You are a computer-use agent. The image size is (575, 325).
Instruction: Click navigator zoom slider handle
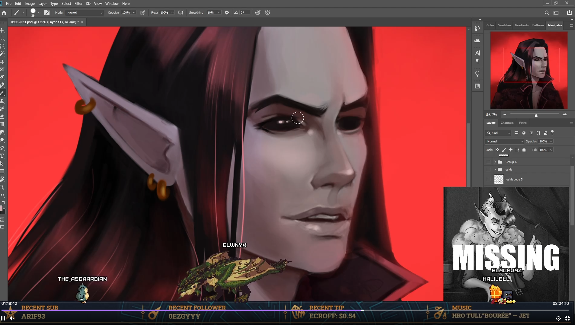pyautogui.click(x=536, y=115)
